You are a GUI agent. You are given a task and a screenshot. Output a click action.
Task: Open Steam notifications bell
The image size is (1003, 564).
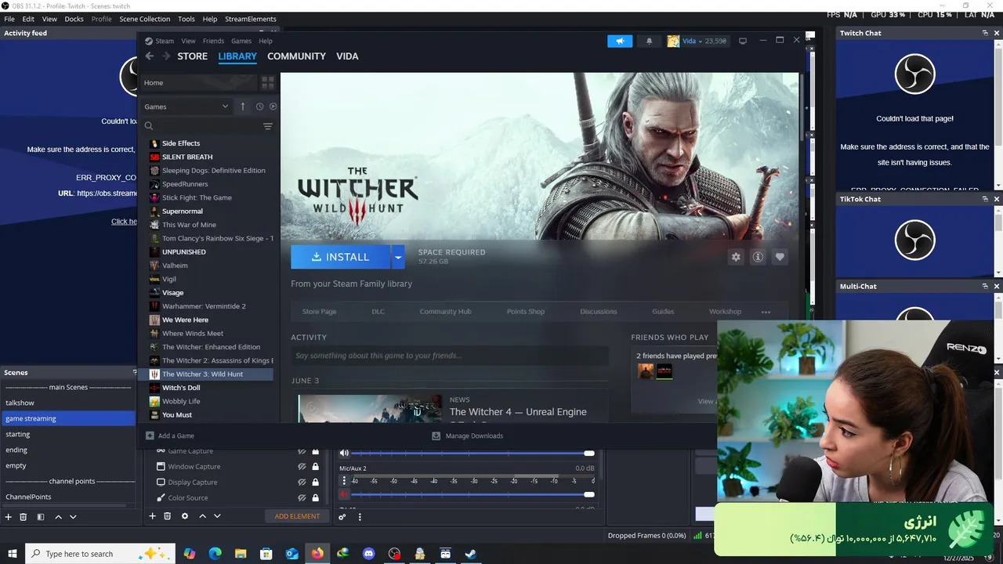point(649,41)
